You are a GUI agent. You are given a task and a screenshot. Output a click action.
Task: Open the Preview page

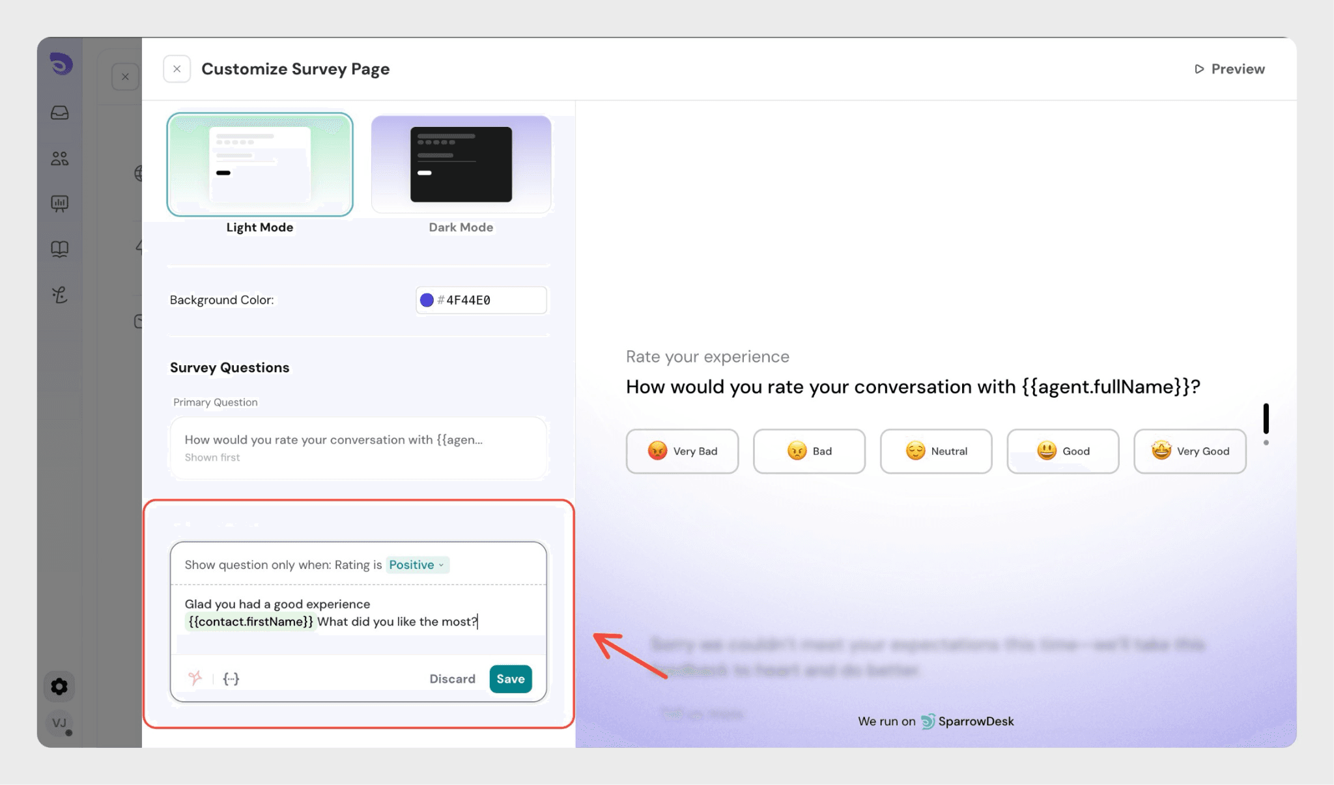[x=1229, y=69]
